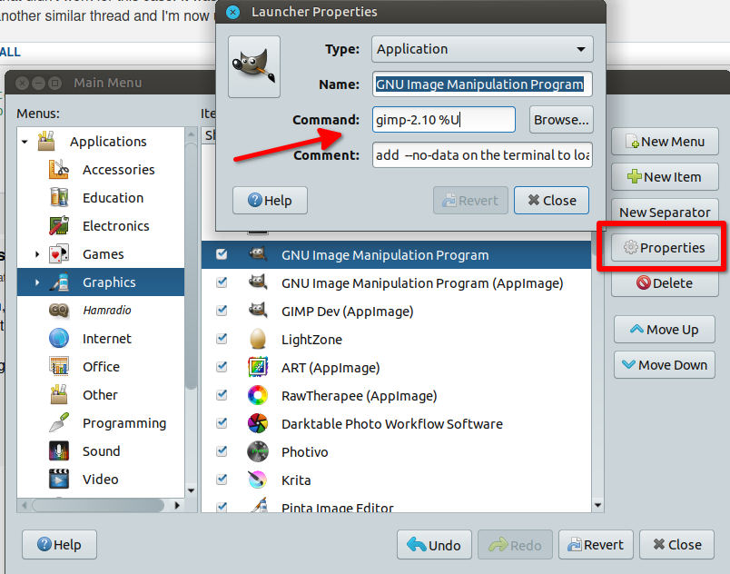Open Properties for the selected item
The image size is (730, 574).
pyautogui.click(x=665, y=248)
